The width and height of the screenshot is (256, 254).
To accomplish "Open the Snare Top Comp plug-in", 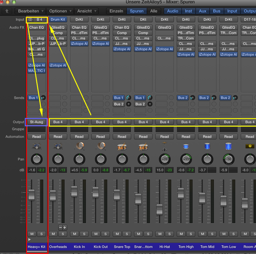I will coord(122,33).
